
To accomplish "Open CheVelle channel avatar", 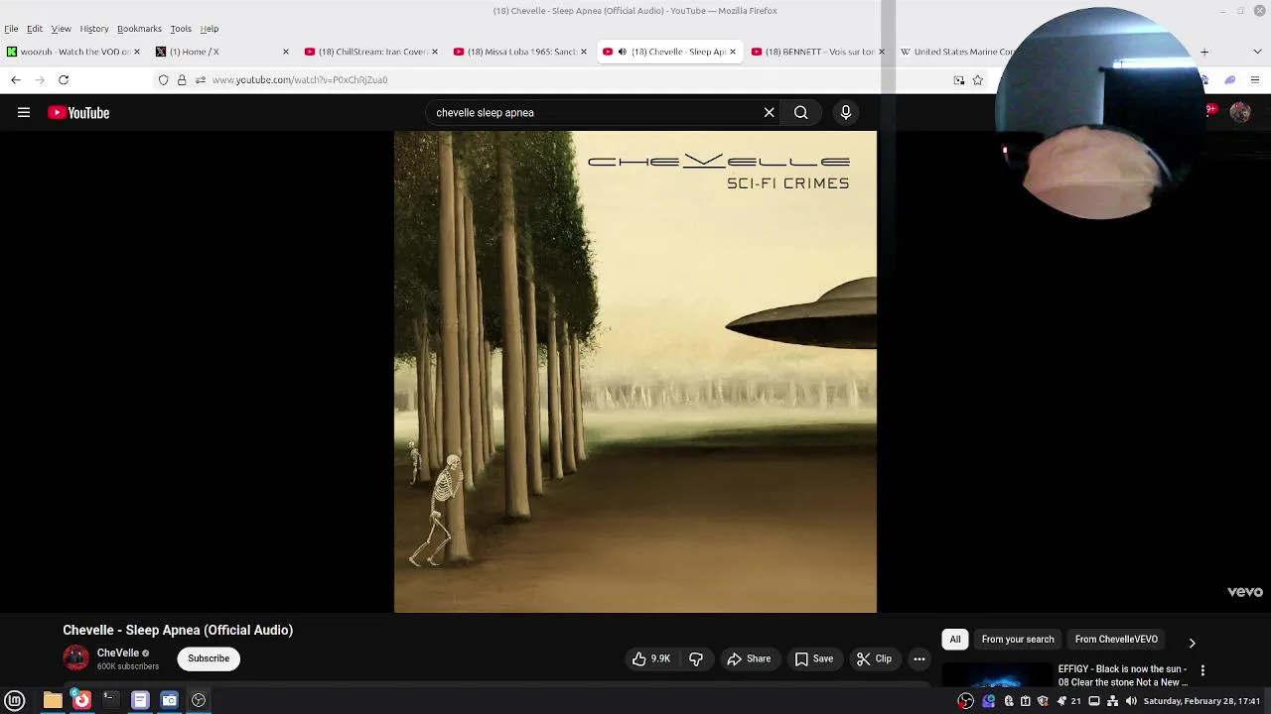I will click(75, 658).
